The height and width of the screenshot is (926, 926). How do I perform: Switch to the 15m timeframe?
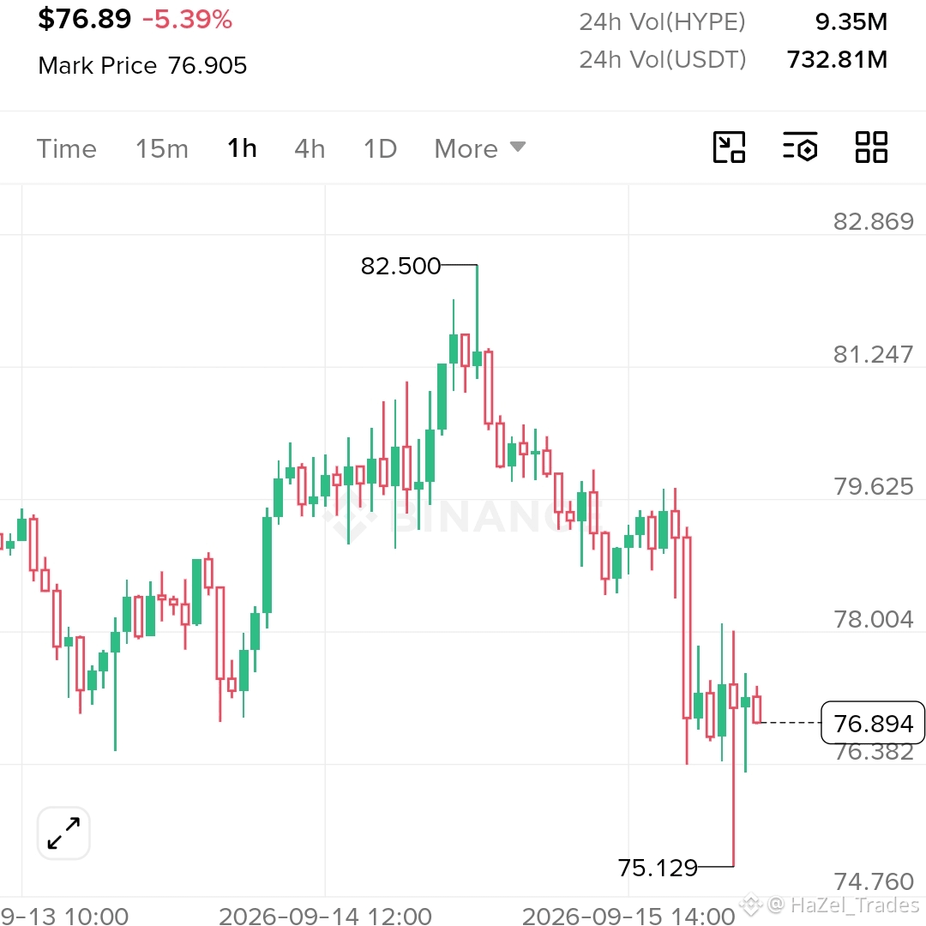pos(162,148)
